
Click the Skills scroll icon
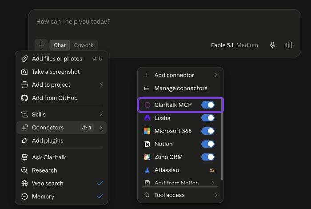click(x=24, y=114)
